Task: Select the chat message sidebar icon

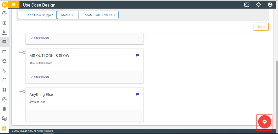Action: (x=4, y=42)
